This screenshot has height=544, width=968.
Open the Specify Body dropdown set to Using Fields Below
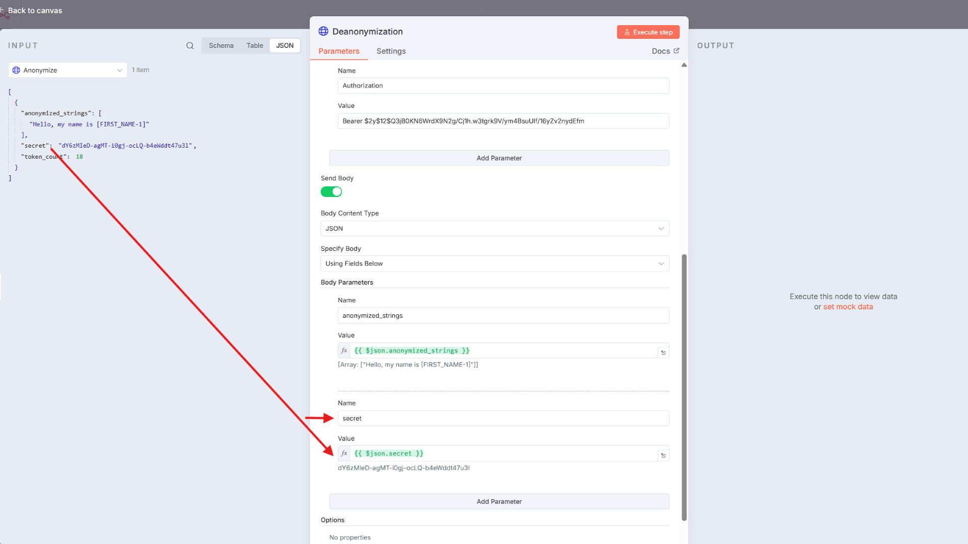(495, 263)
